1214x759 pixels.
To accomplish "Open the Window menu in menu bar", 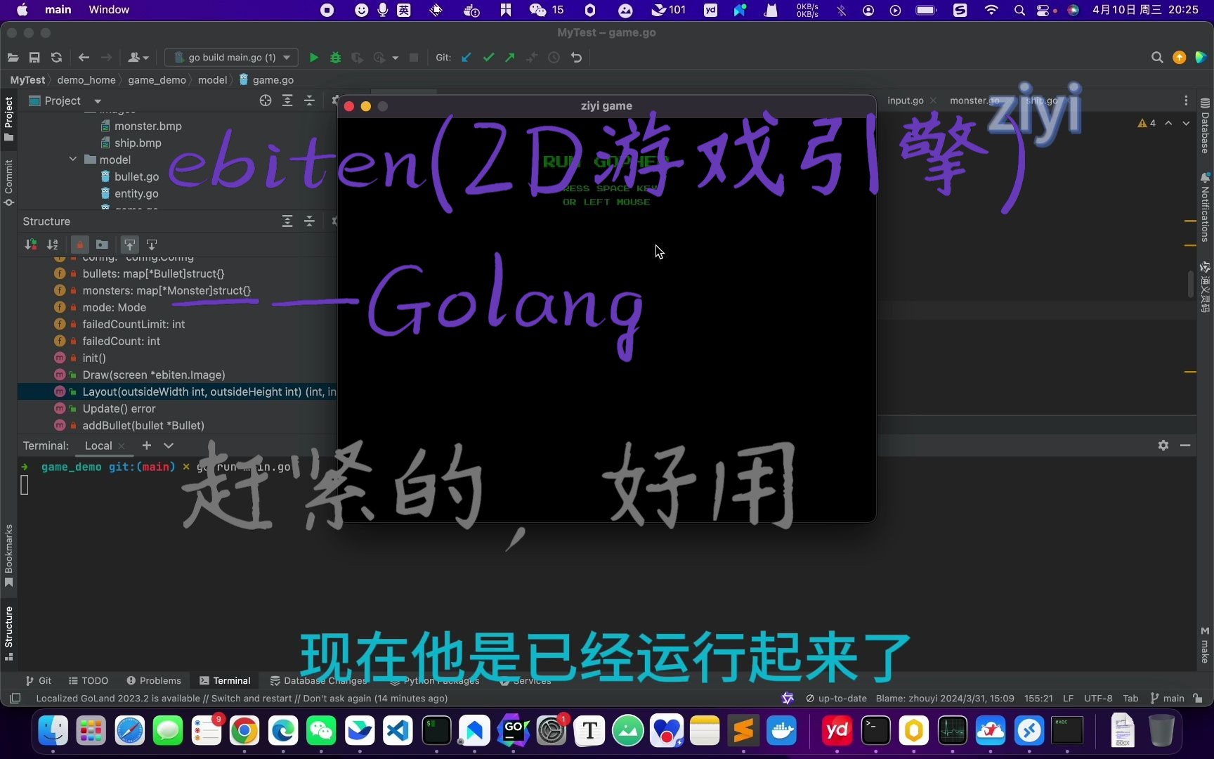I will [109, 10].
